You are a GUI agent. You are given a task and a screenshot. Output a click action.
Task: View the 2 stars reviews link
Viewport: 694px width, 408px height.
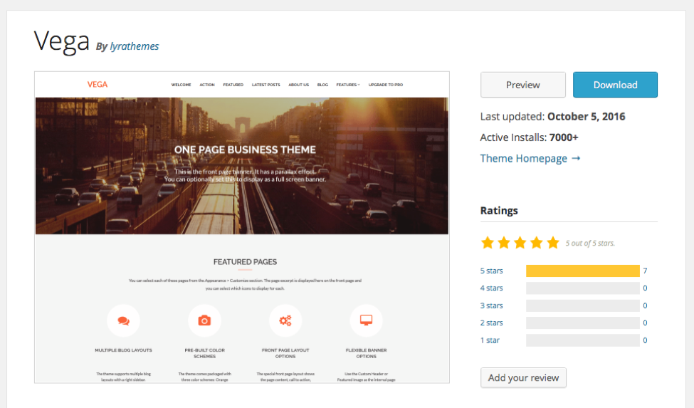(491, 323)
